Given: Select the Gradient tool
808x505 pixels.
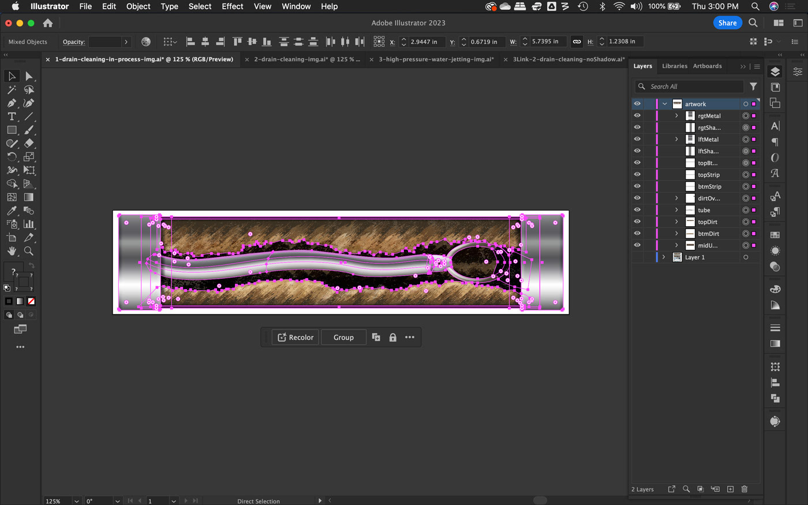Looking at the screenshot, I should (x=29, y=197).
